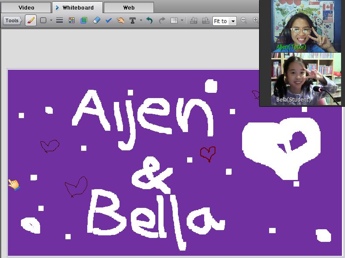Viewport: 345px width, 258px height.
Task: Expand the shape tool dropdown arrow
Action: pos(51,20)
